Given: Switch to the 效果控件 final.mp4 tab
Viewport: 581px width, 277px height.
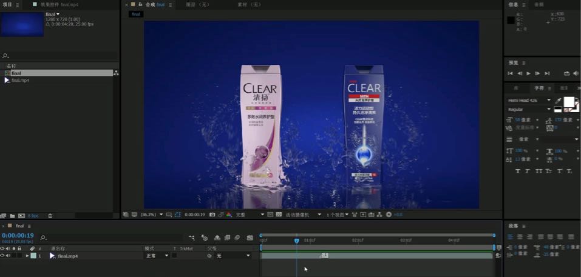Looking at the screenshot, I should [x=56, y=4].
